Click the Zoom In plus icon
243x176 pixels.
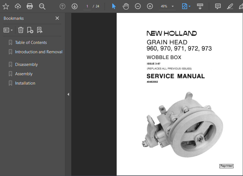tap(150, 6)
